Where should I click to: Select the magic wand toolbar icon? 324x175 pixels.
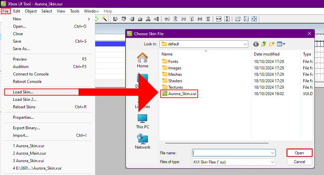coord(104,19)
